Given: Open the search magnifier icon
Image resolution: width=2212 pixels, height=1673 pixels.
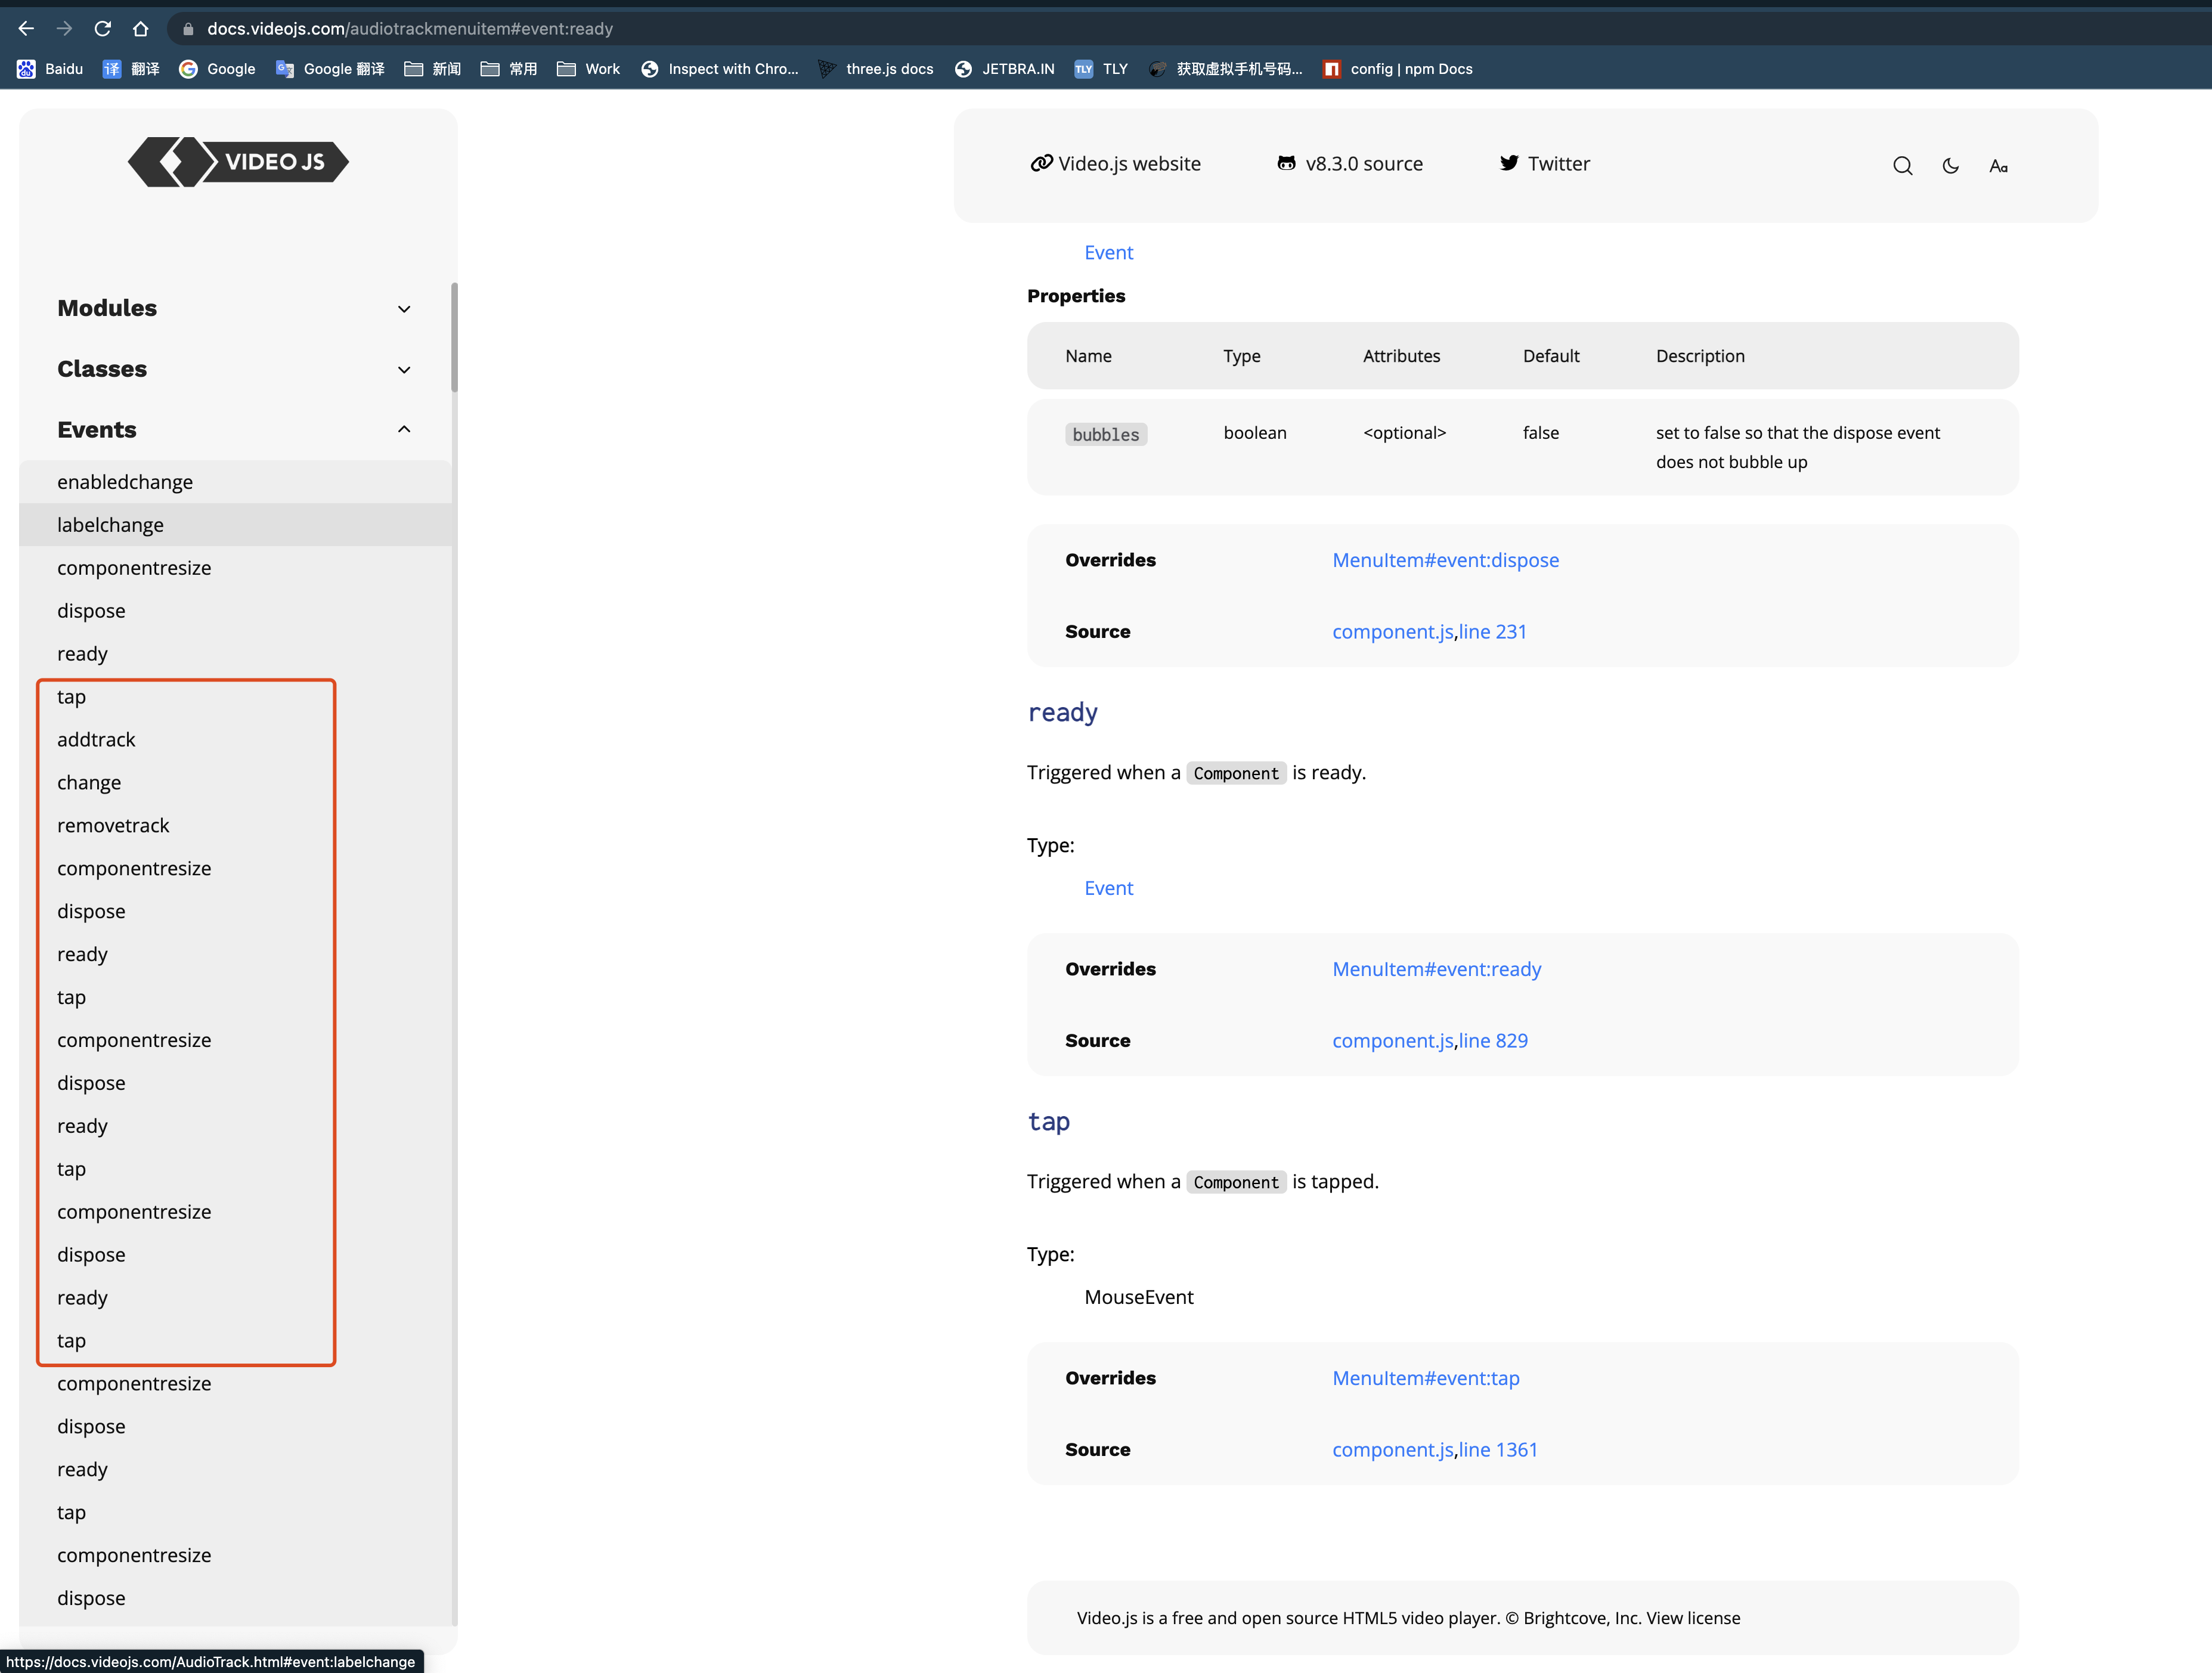Looking at the screenshot, I should point(1902,166).
